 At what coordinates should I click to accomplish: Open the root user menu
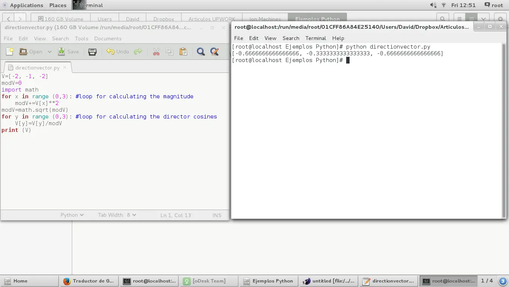click(x=494, y=5)
